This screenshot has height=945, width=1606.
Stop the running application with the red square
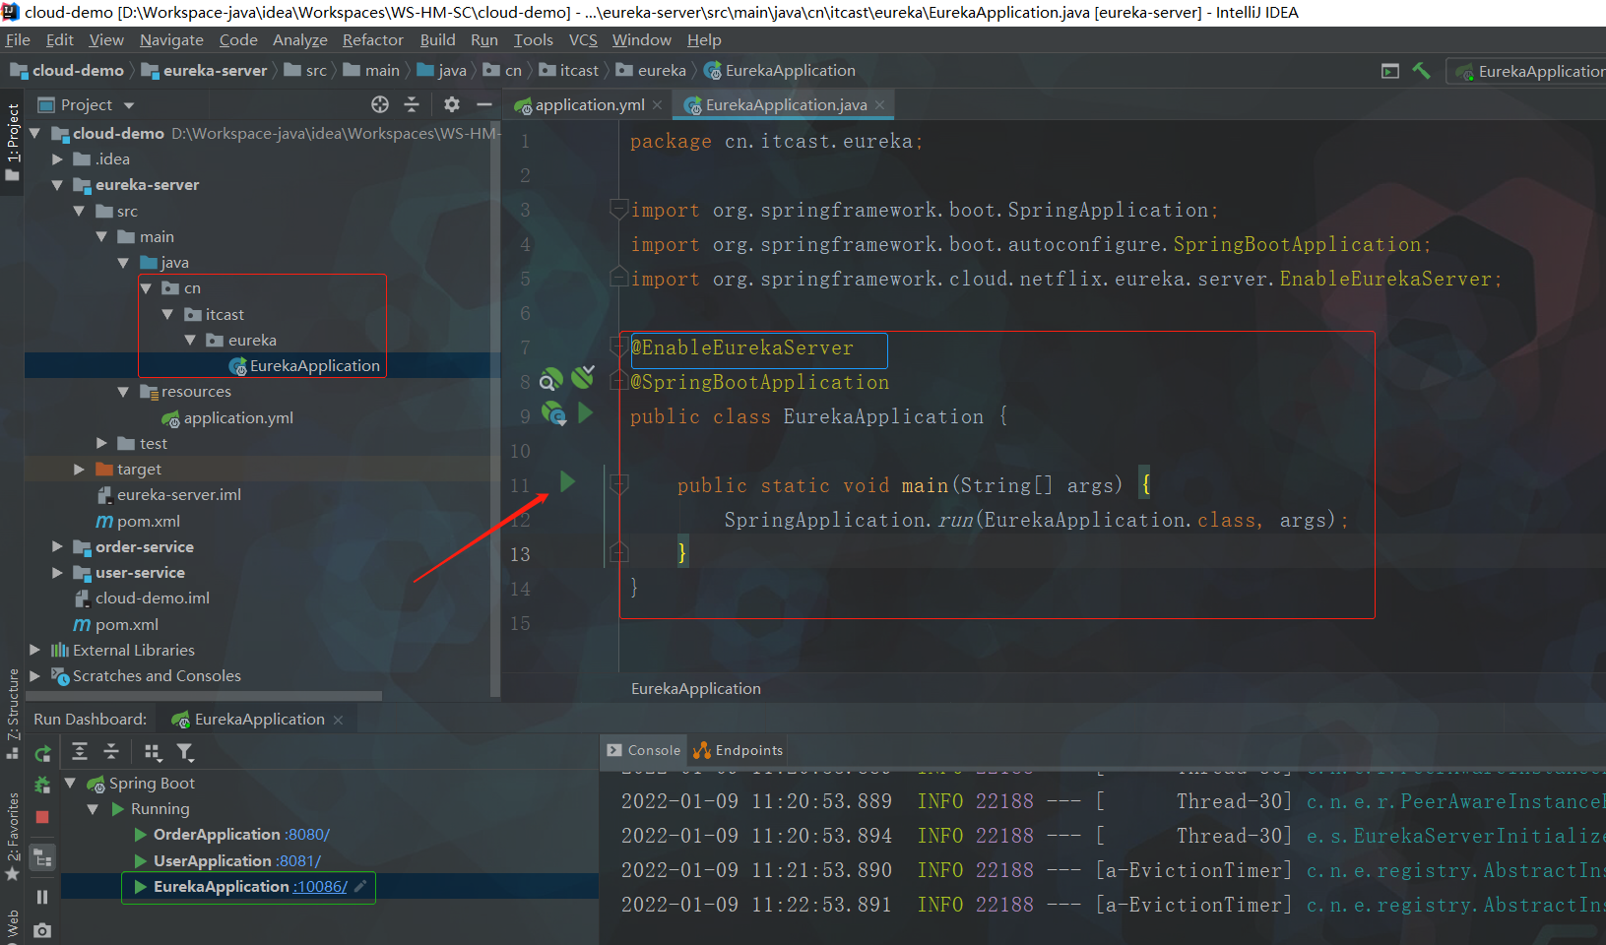[42, 817]
